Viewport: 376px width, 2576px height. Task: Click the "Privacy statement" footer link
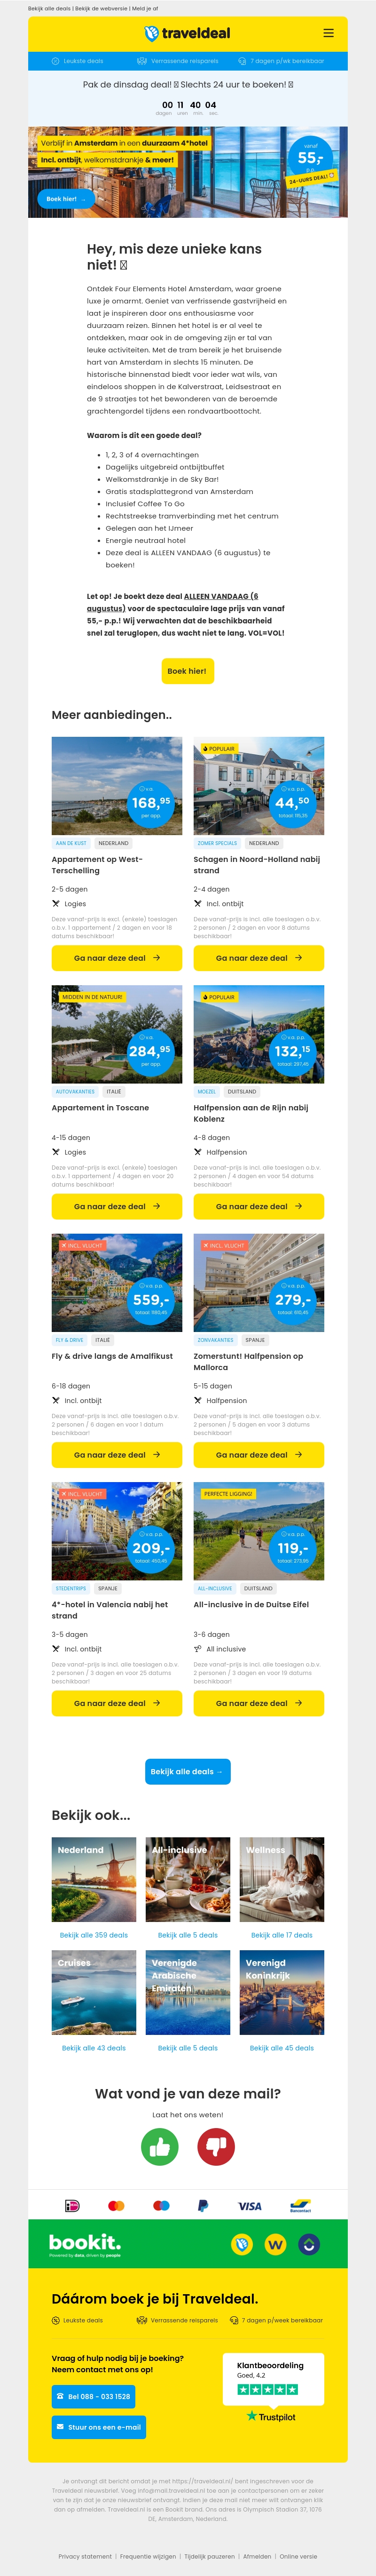tap(85, 2556)
